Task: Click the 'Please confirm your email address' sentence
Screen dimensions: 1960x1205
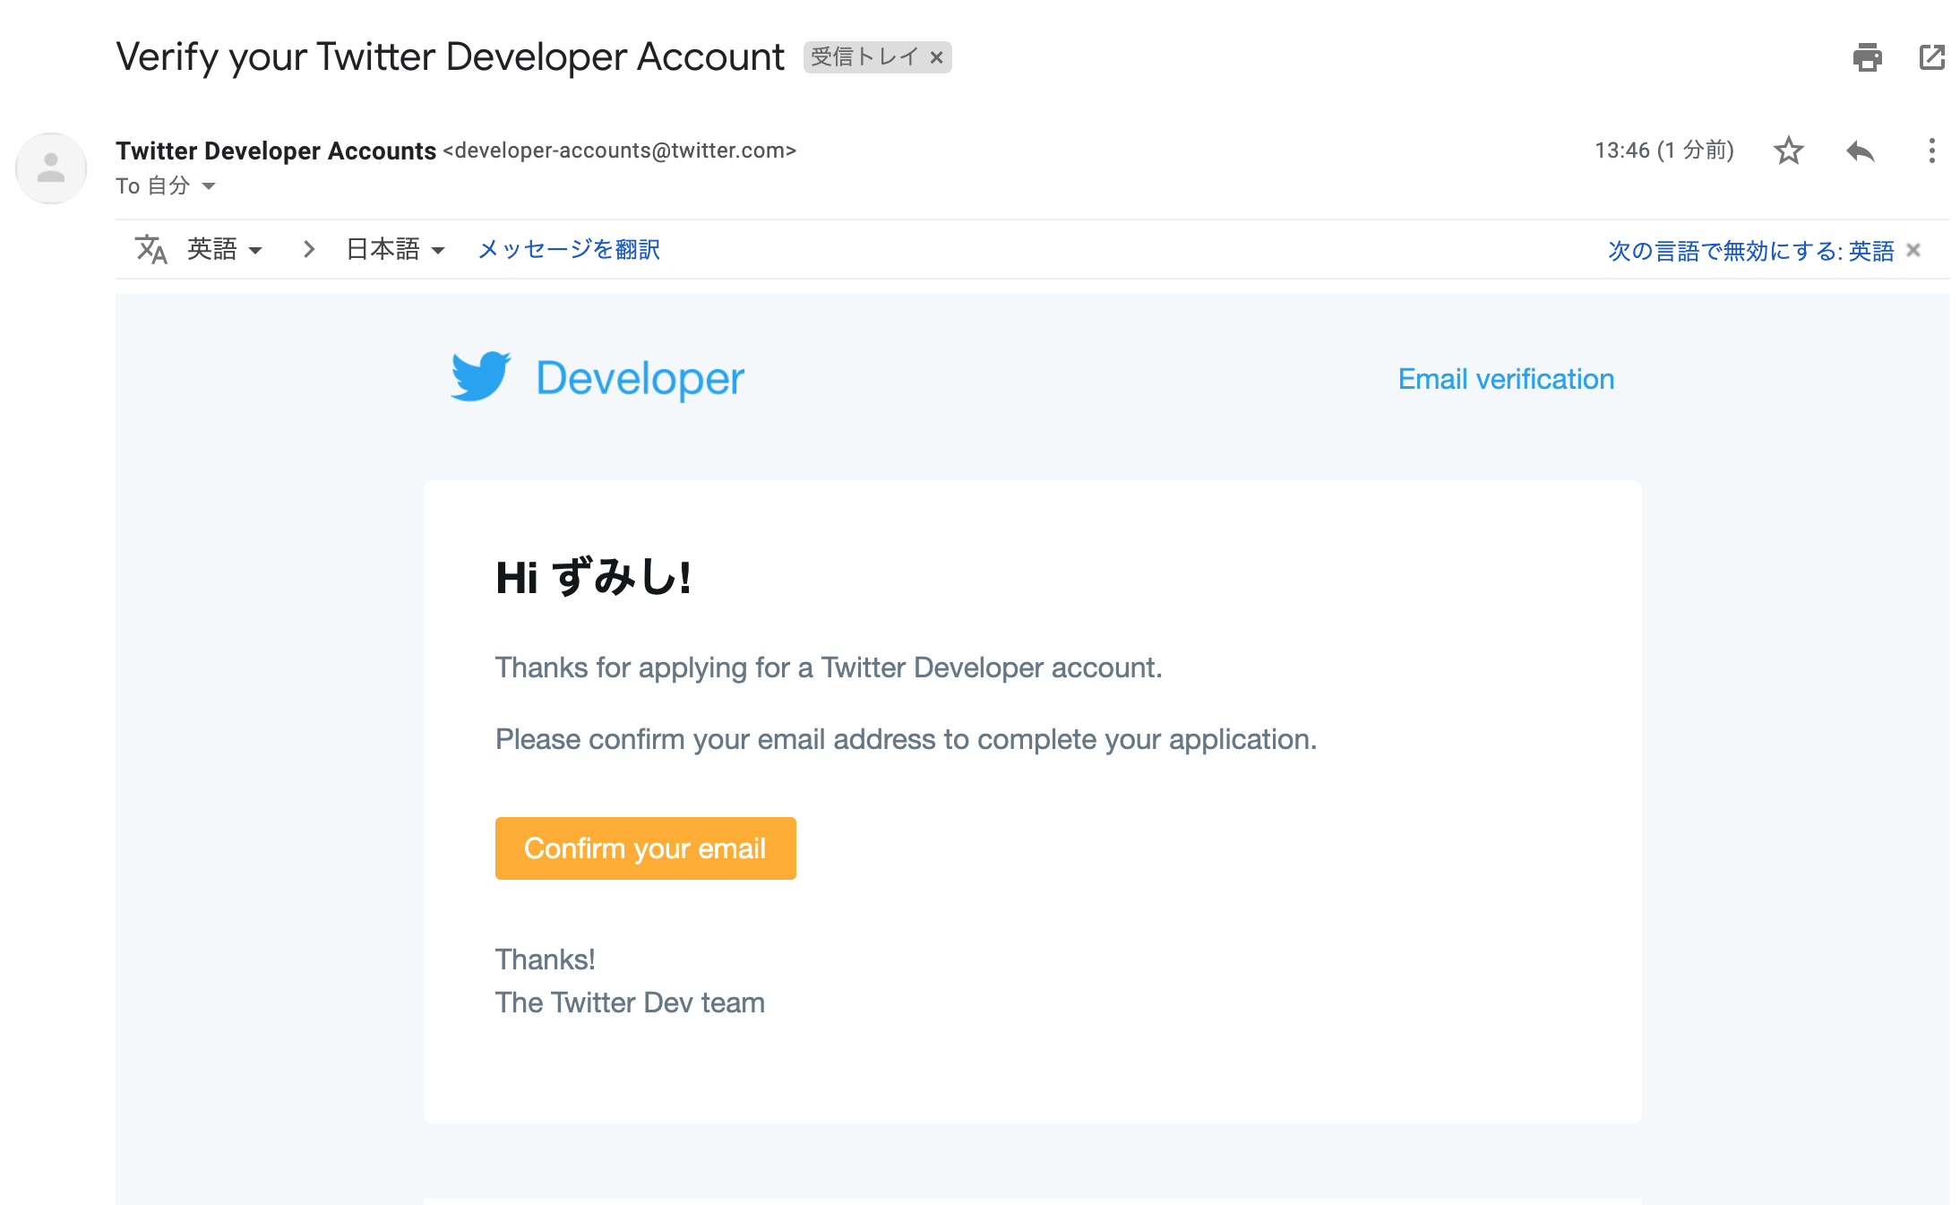Action: [906, 739]
